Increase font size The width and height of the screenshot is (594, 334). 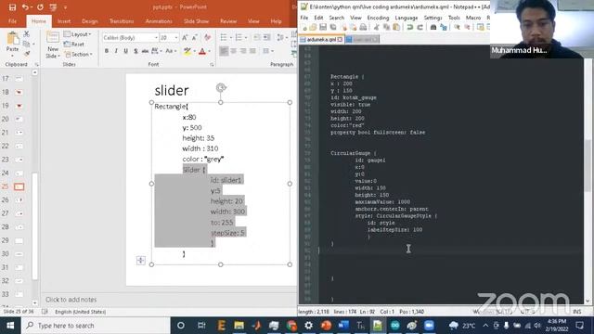[x=185, y=37]
